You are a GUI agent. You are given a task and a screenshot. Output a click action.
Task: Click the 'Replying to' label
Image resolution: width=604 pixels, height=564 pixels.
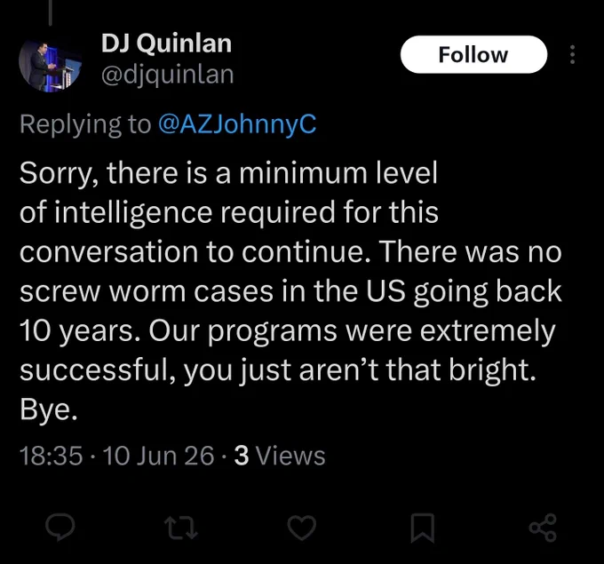click(x=85, y=124)
